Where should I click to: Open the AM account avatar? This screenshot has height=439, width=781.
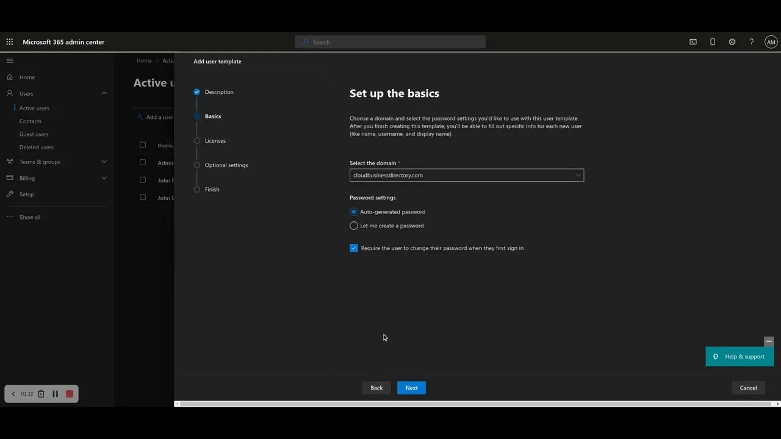pos(771,42)
